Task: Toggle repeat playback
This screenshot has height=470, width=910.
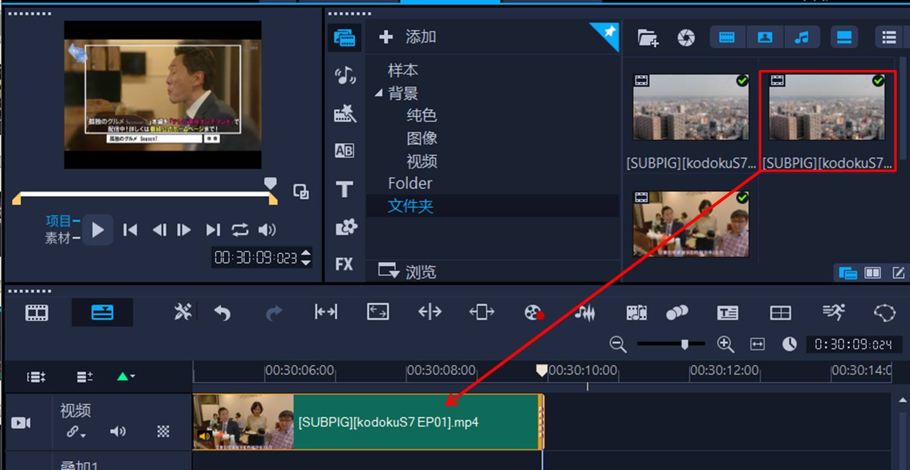Action: click(x=240, y=230)
